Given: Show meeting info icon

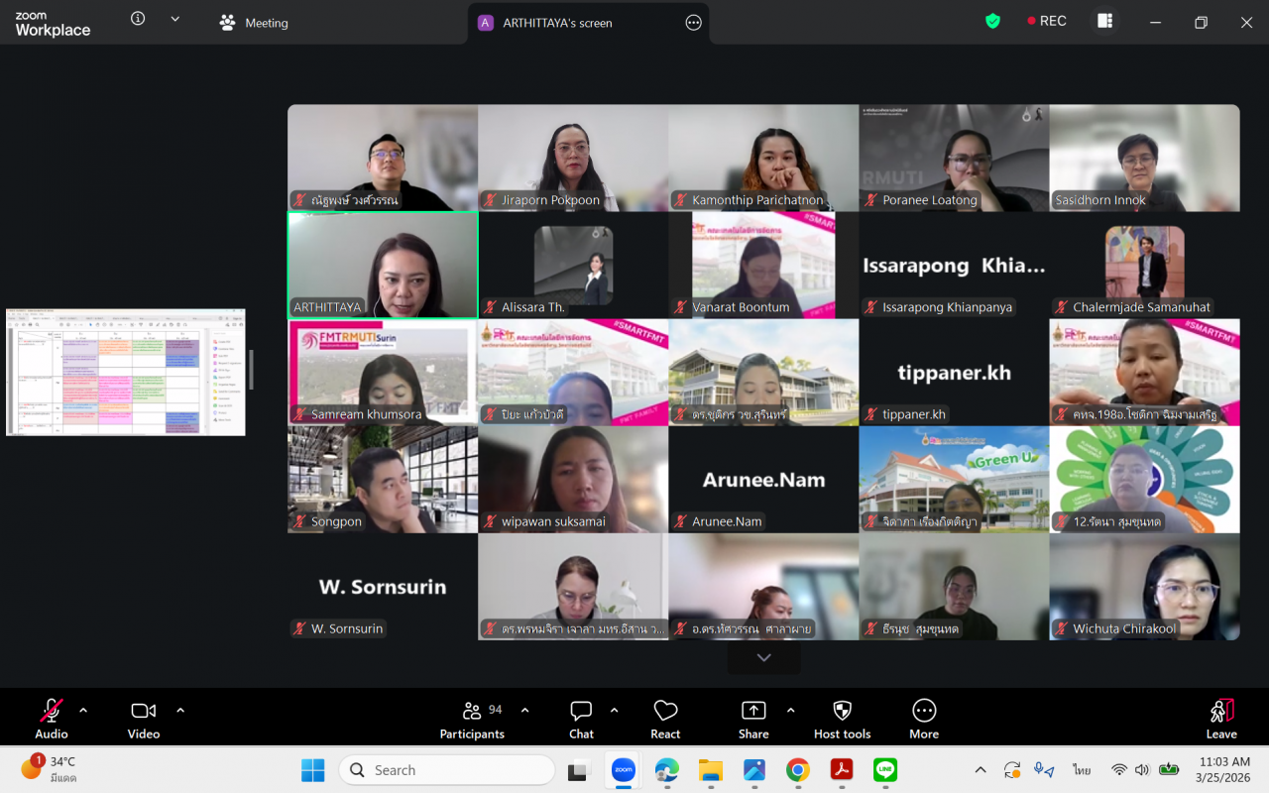Looking at the screenshot, I should tap(138, 19).
